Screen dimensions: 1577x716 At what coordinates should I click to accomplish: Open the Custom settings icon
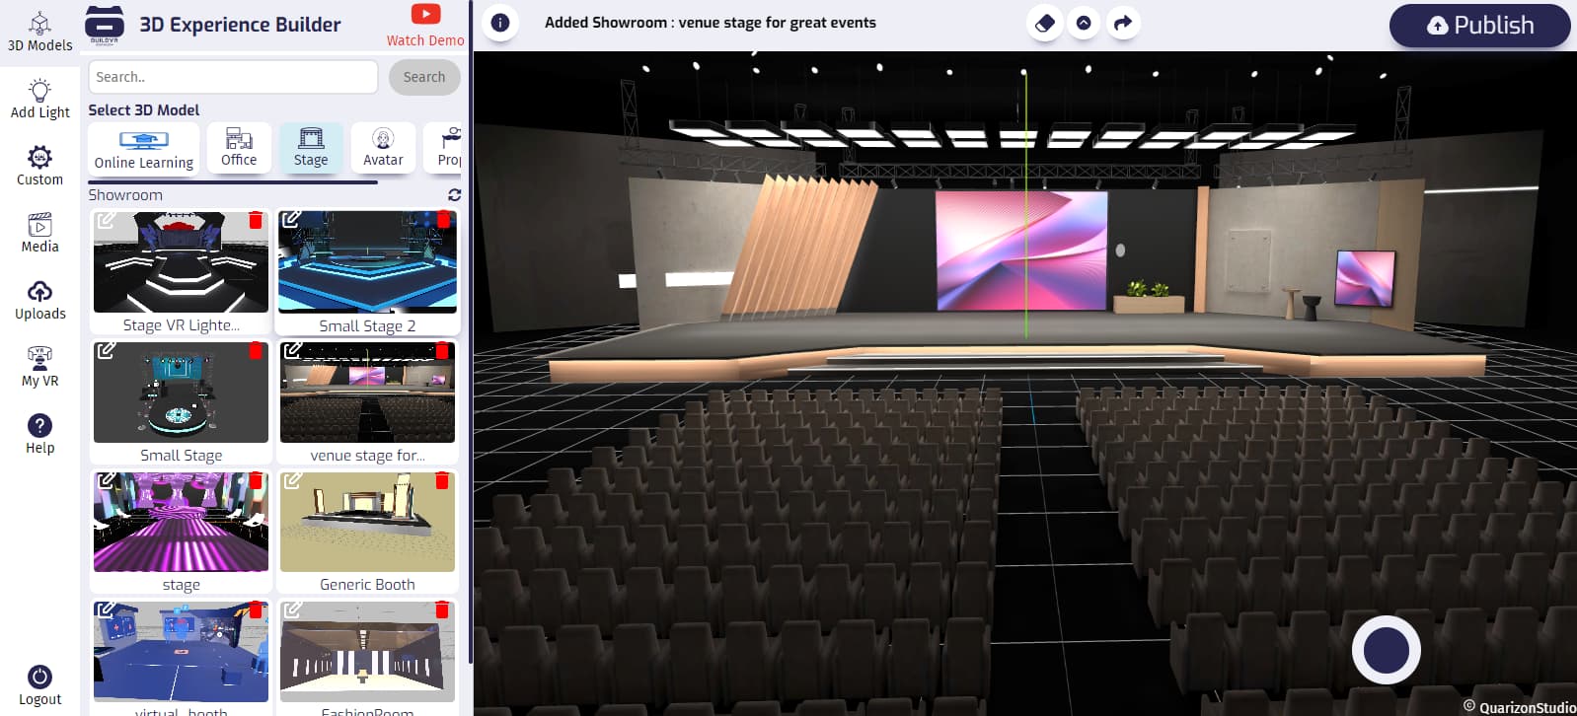click(x=39, y=166)
